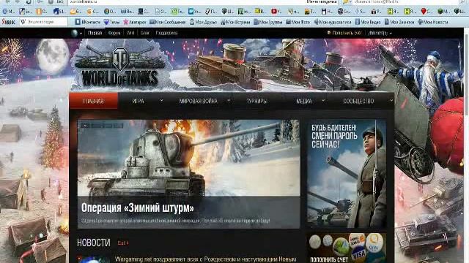Open Мои аудиозаписи speaker bookmark
This screenshot has height=263, width=469.
click(333, 22)
